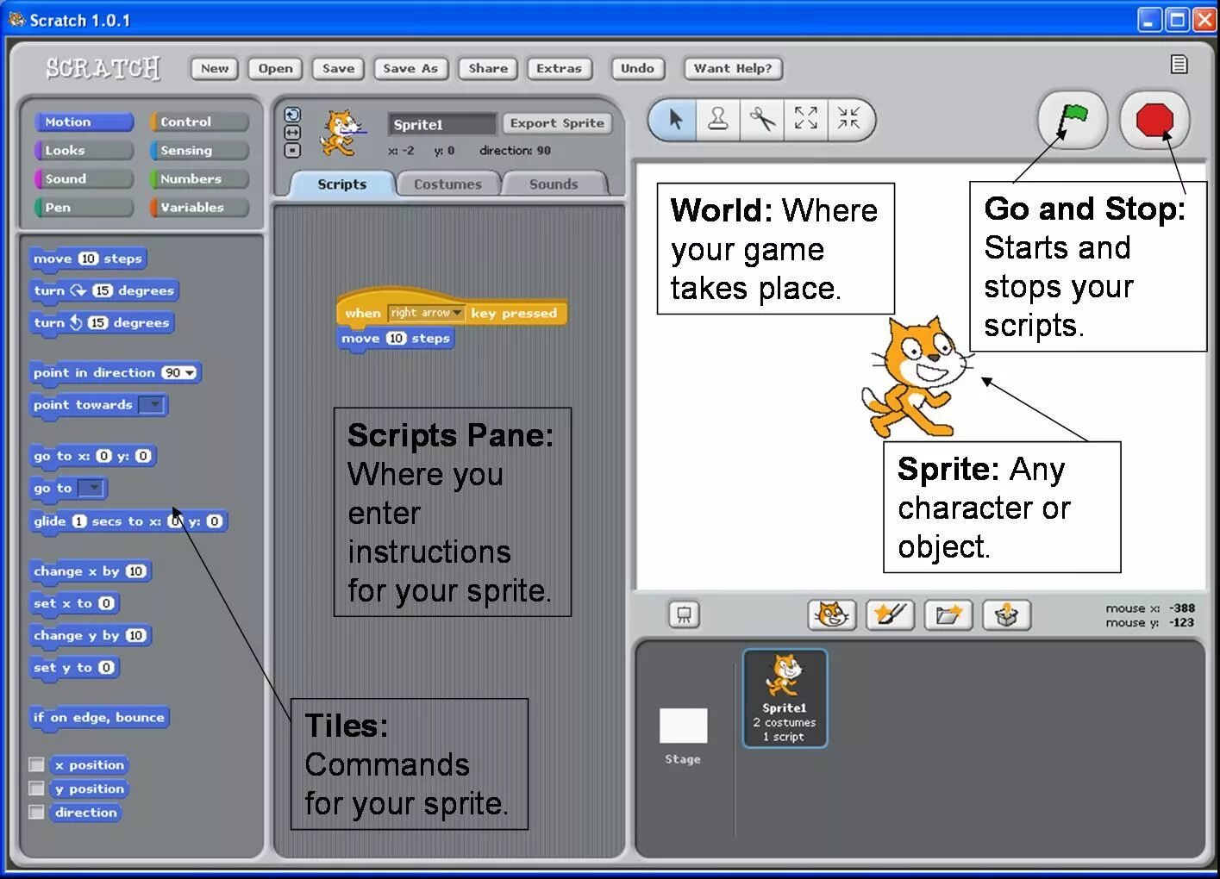Click the set y to 0 block

(74, 668)
